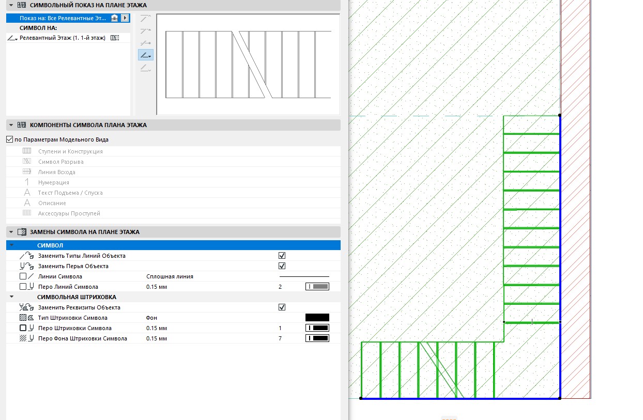Collapse the Замены символа на плане этажа panel
The height and width of the screenshot is (420, 643).
click(x=11, y=232)
